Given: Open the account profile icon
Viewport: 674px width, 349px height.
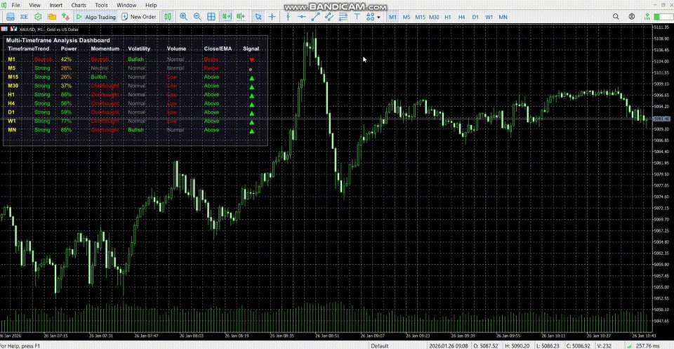Looking at the screenshot, I should click(631, 17).
